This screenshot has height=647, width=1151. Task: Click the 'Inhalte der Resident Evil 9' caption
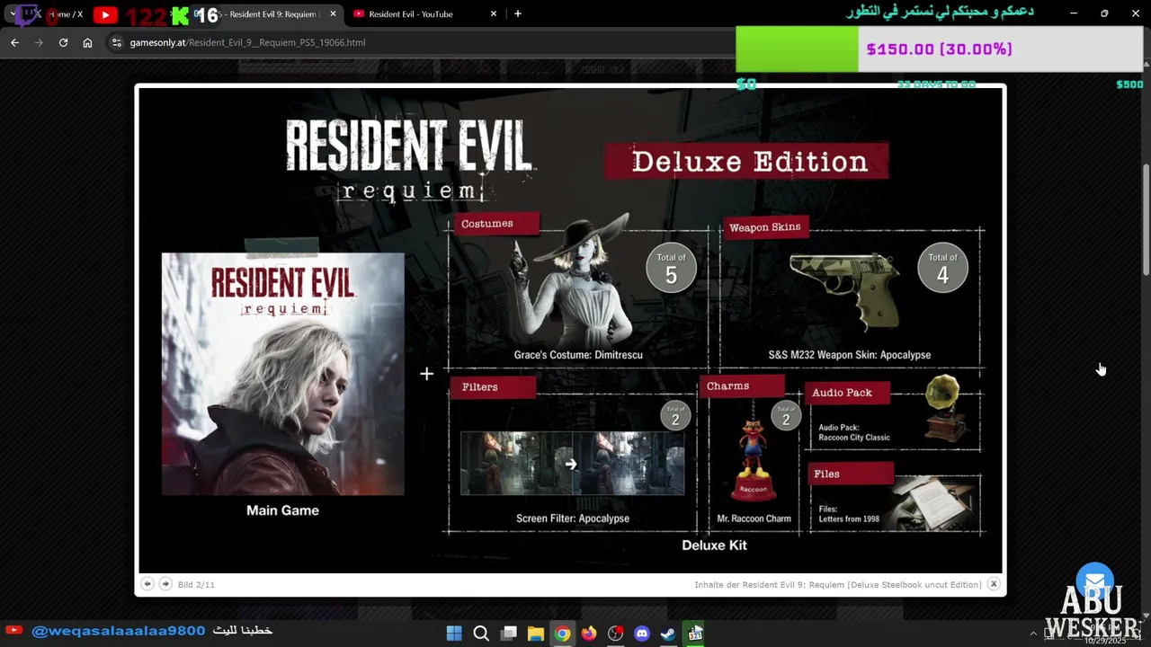838,584
